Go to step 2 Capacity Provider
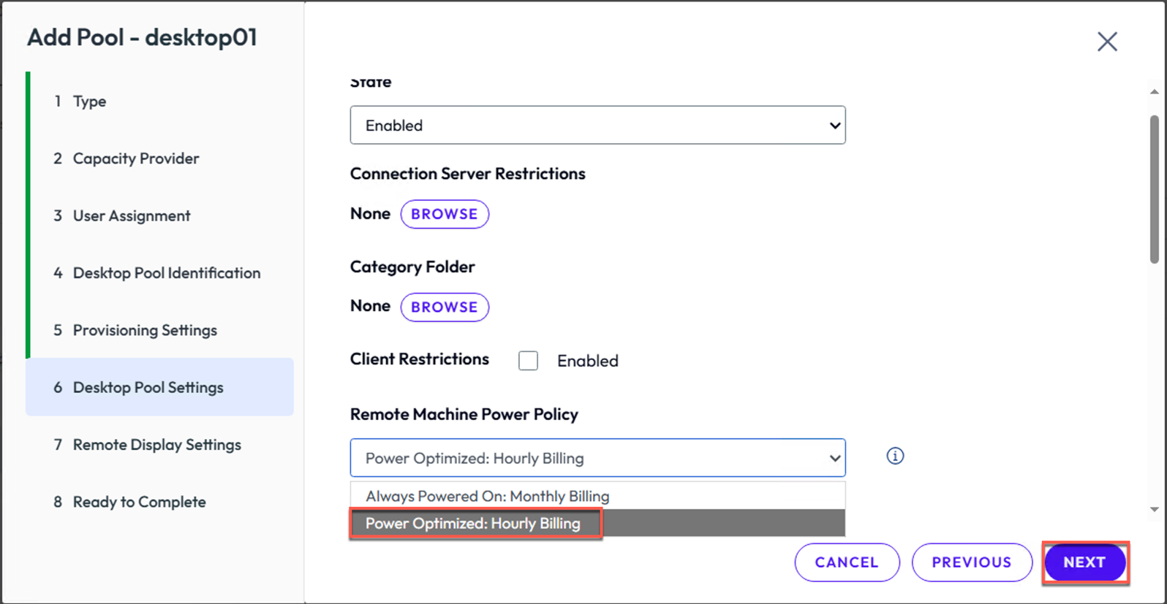 coord(159,158)
